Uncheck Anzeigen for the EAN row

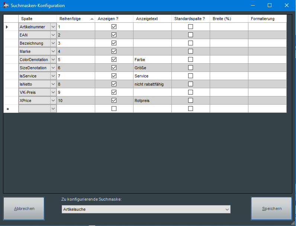pos(114,35)
